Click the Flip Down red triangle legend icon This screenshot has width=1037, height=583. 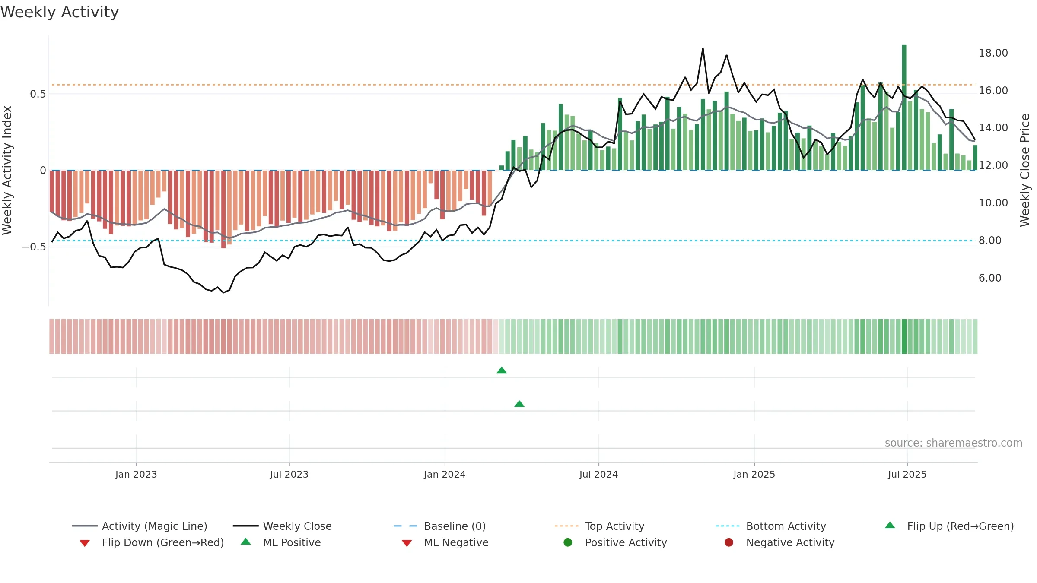click(85, 543)
